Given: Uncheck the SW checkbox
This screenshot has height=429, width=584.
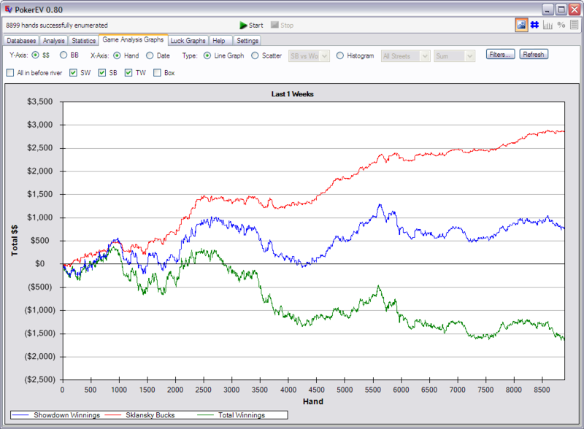Looking at the screenshot, I should pyautogui.click(x=74, y=73).
